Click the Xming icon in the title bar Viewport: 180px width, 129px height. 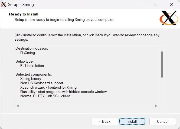4,4
